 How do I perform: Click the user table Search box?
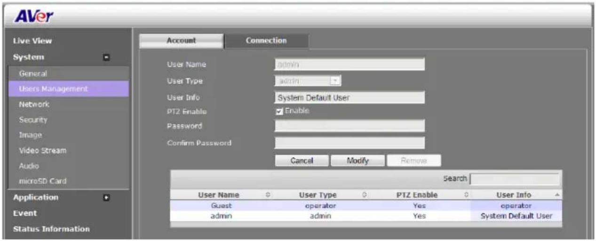coord(515,179)
